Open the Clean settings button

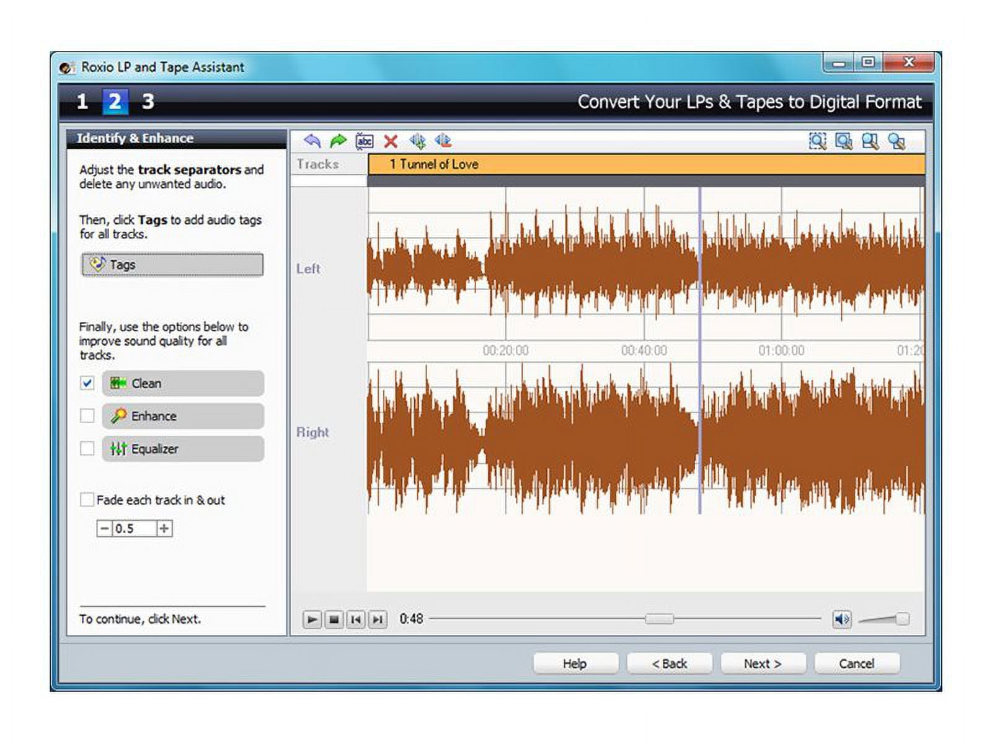[x=183, y=383]
